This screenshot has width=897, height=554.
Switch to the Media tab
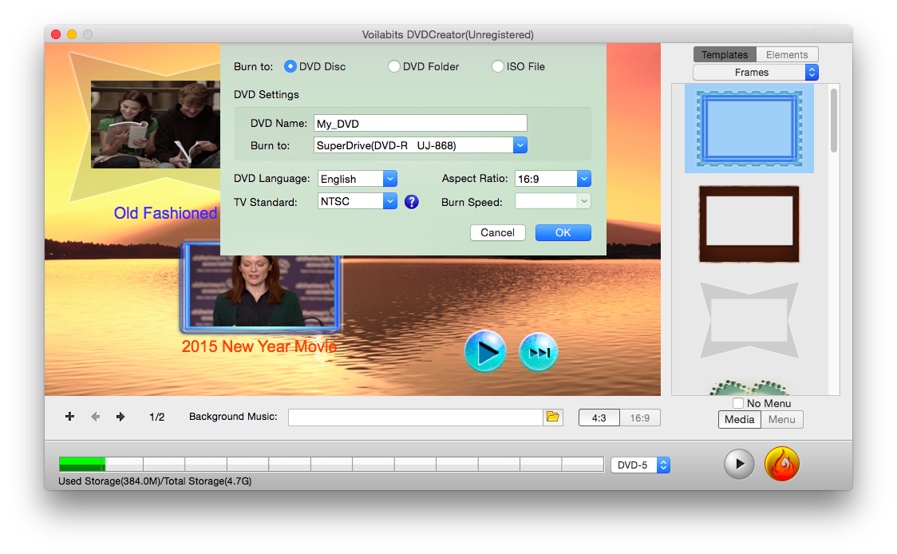point(740,420)
